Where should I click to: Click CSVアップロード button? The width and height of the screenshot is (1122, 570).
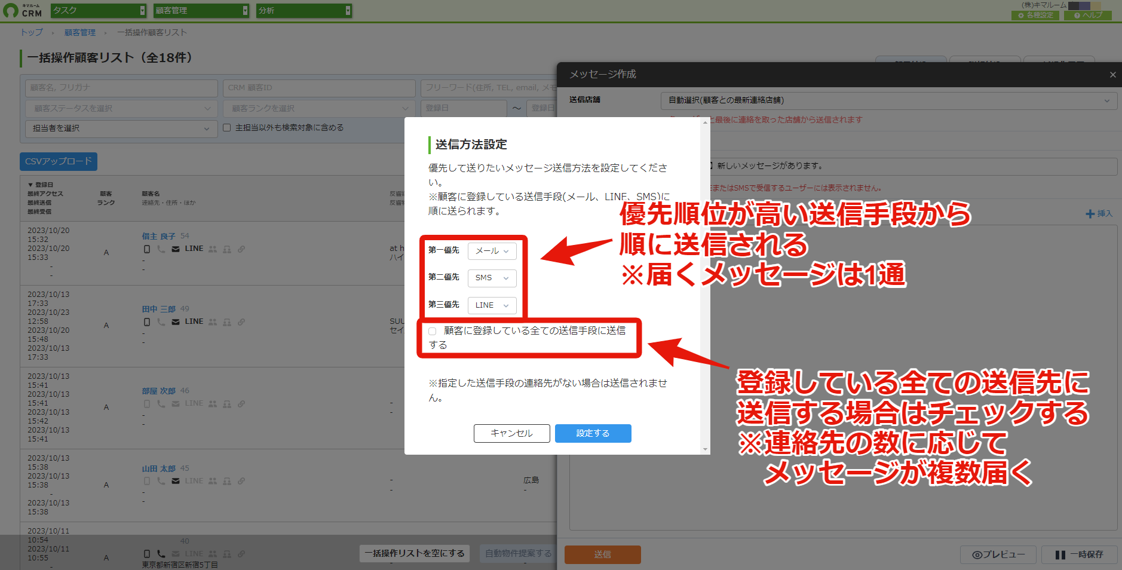pos(59,161)
